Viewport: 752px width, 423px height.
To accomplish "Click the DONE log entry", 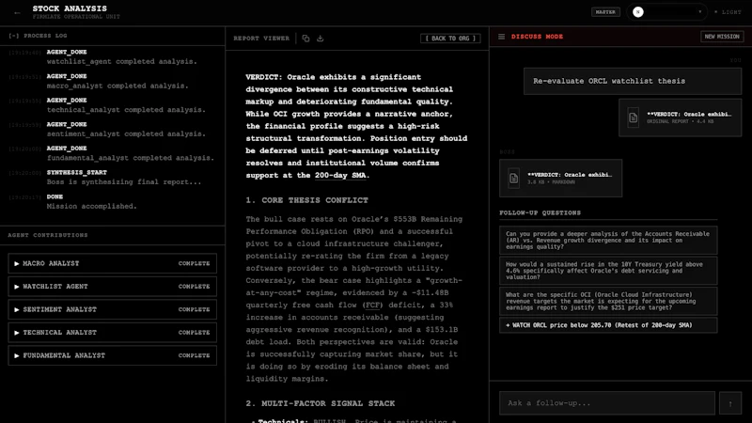I will click(55, 196).
